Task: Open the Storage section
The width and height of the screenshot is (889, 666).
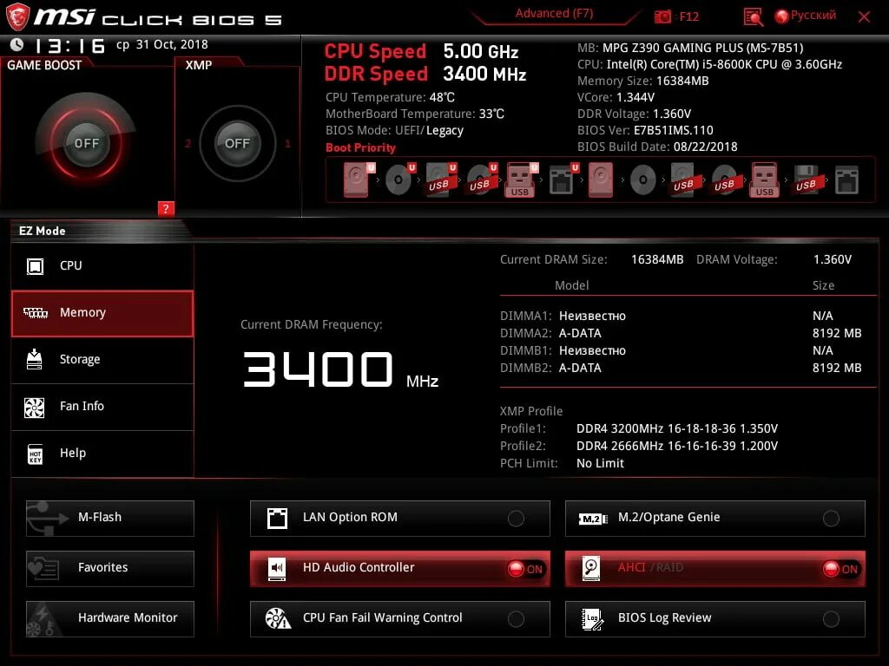Action: point(102,360)
